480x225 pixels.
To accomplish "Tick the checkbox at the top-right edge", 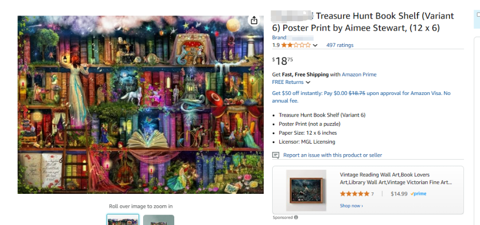I will (478, 15).
